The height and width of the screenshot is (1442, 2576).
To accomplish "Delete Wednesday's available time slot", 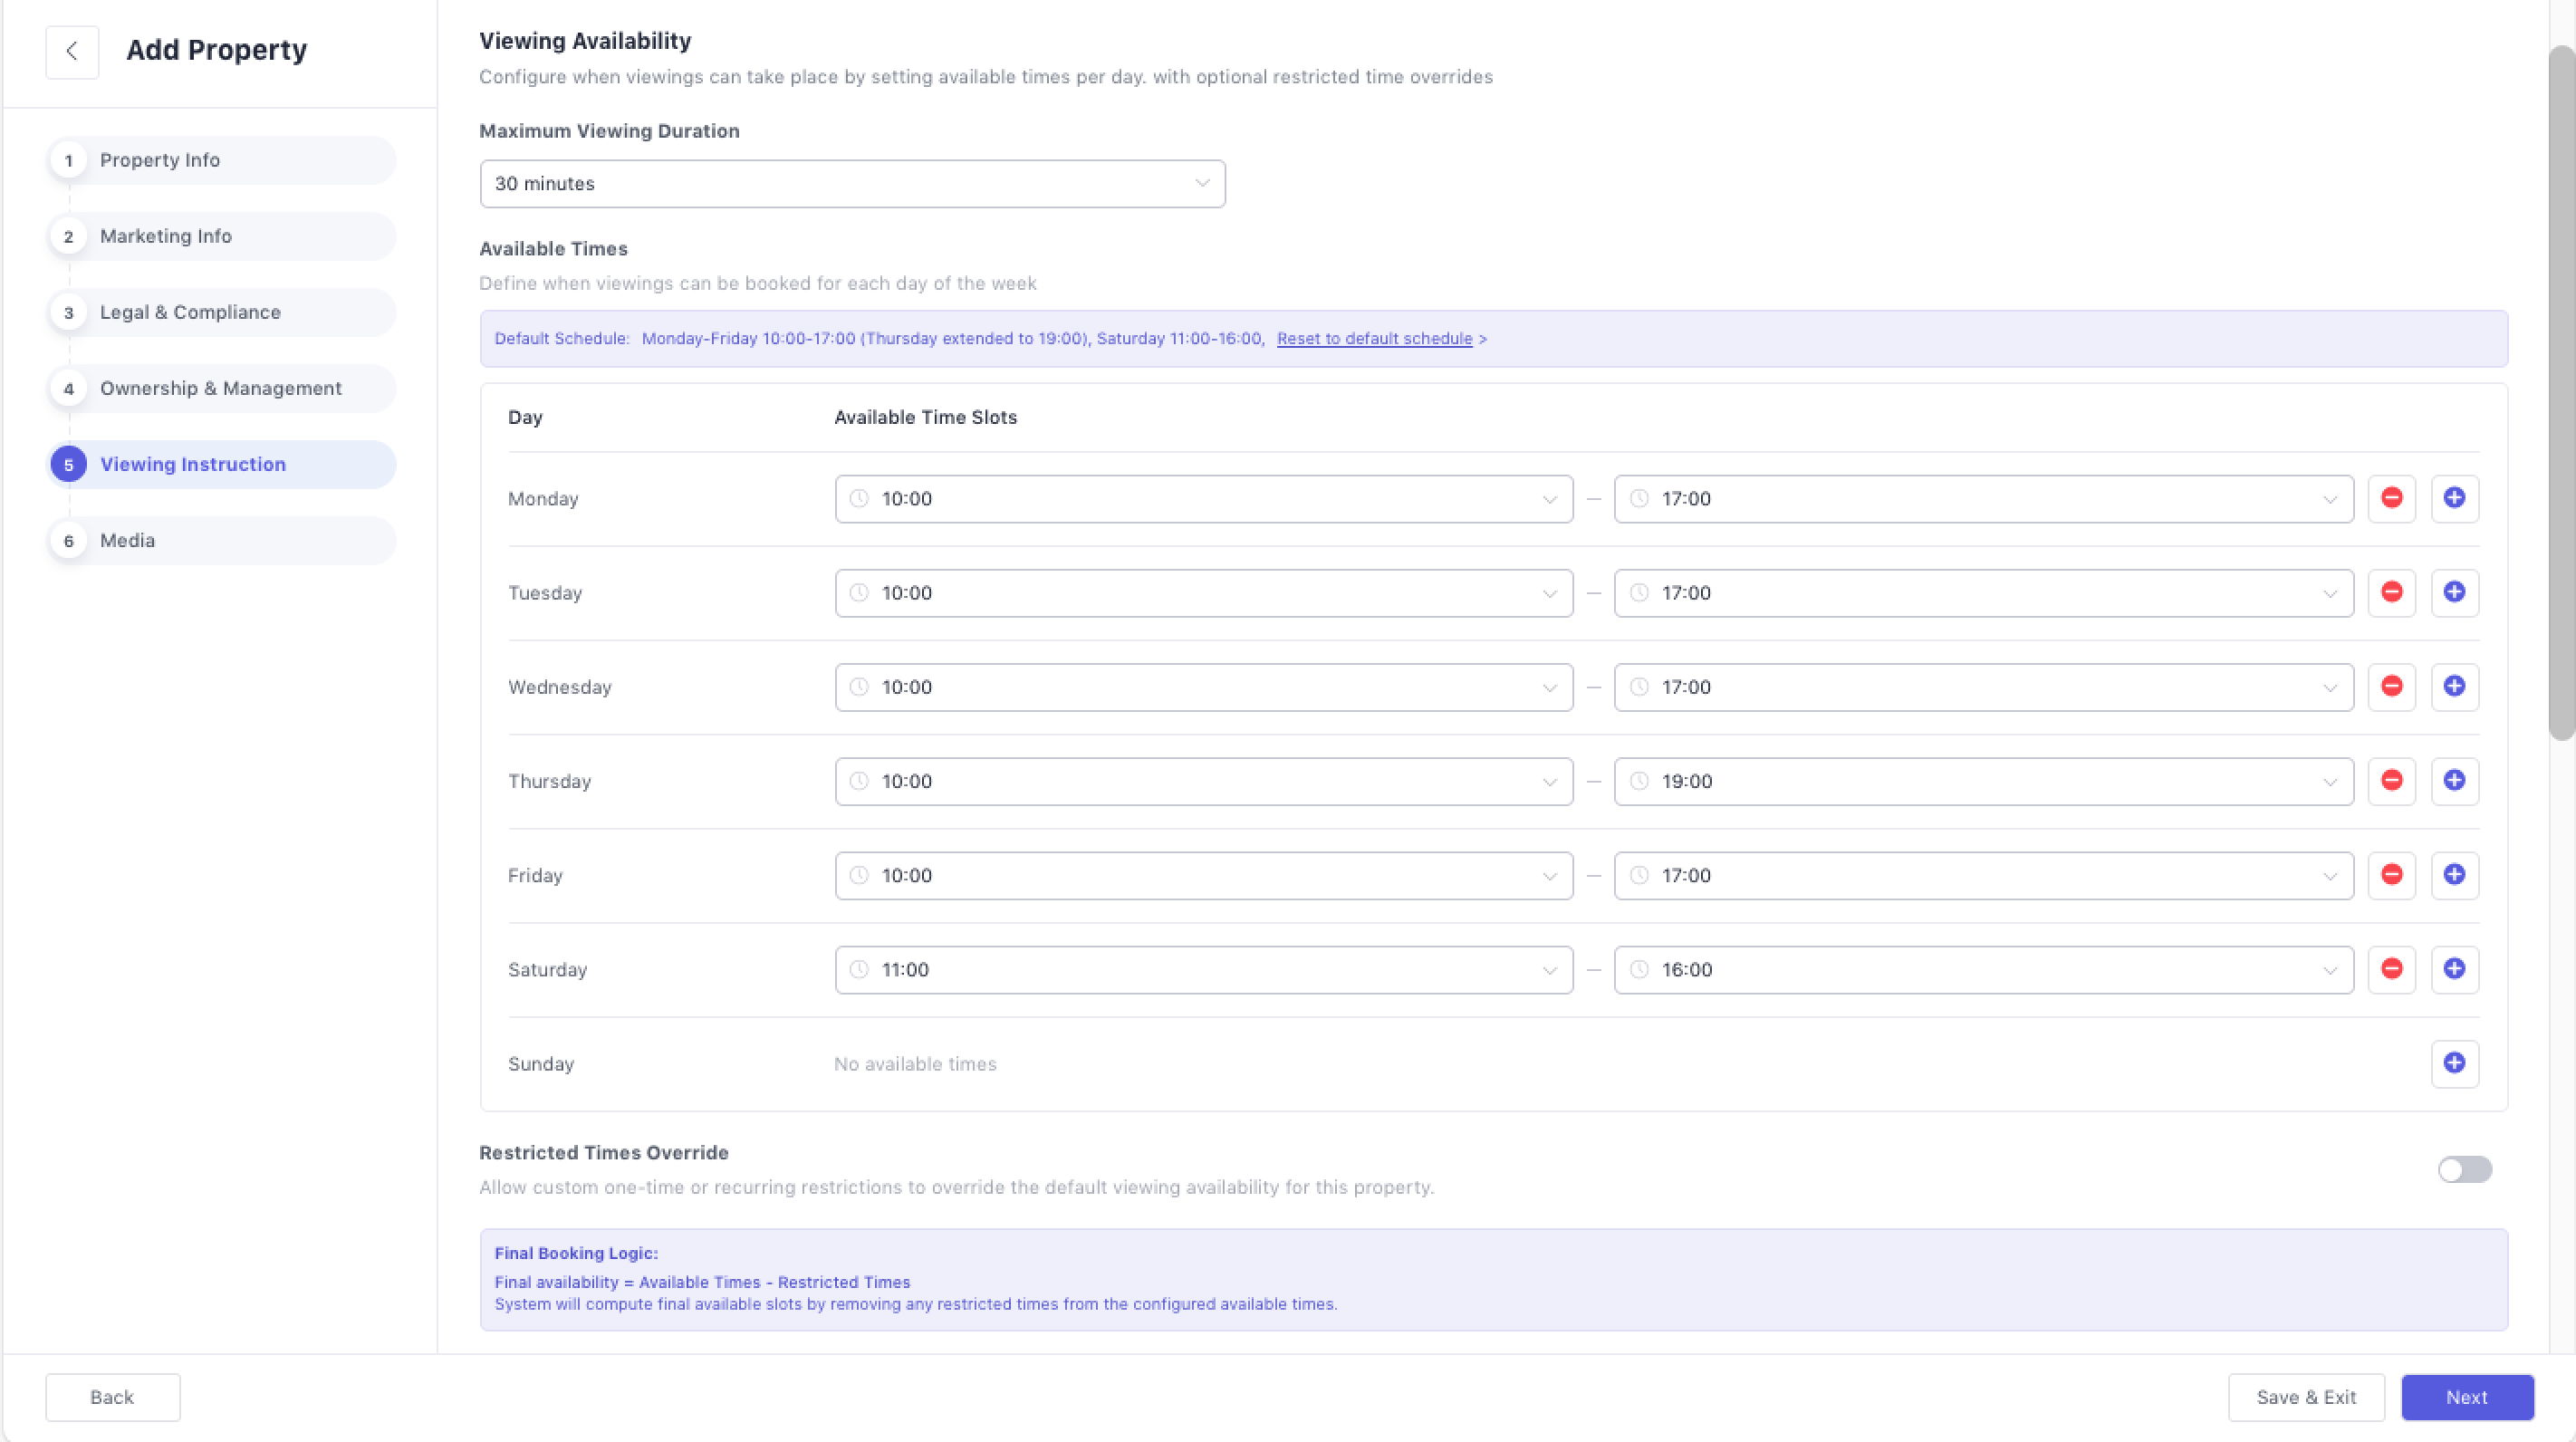I will (2391, 686).
